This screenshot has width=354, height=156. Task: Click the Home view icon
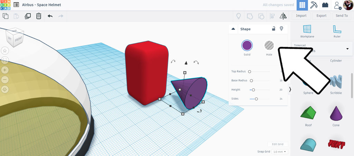pos(5,51)
